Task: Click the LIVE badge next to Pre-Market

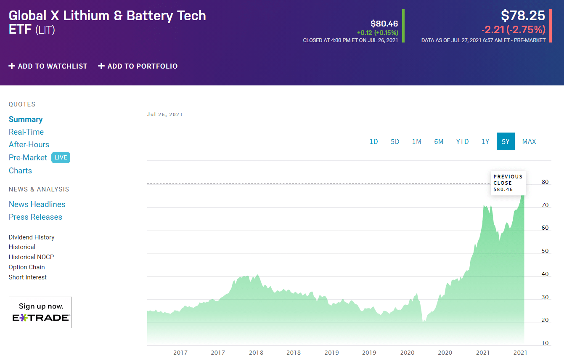Action: point(61,157)
